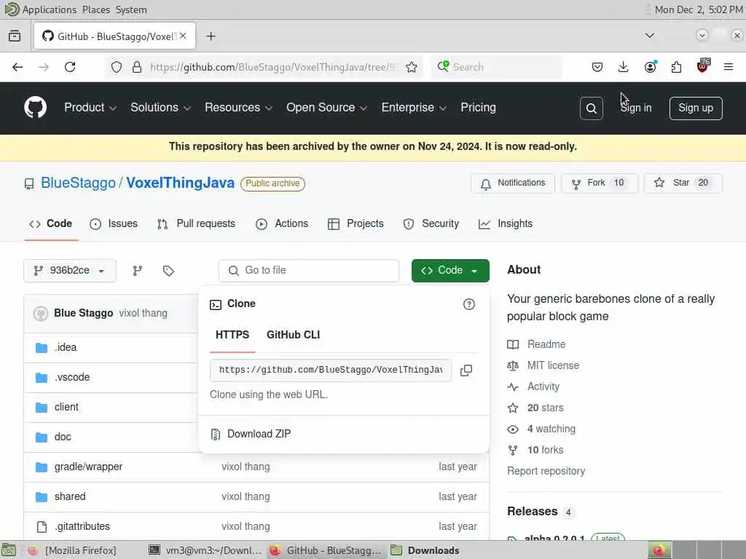Open Firefox hamburger application menu
746x559 pixels.
[729, 67]
